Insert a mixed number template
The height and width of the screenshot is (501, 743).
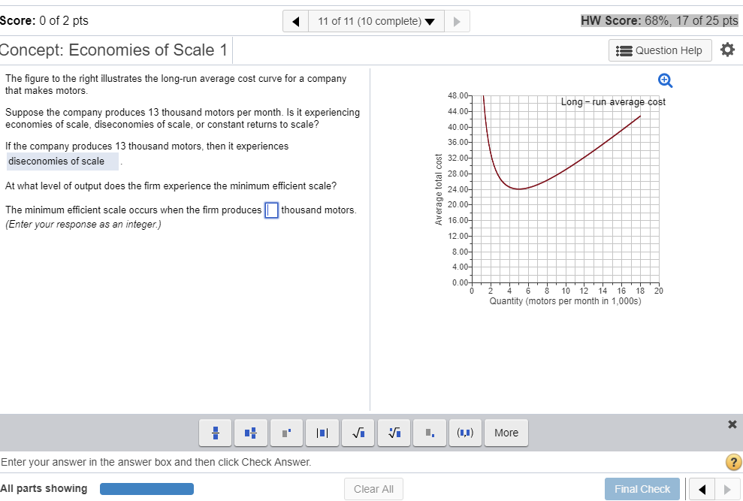pyautogui.click(x=250, y=433)
